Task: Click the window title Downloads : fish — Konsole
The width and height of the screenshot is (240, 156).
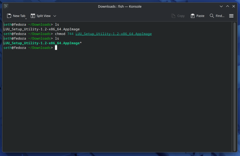Action: click(x=120, y=6)
